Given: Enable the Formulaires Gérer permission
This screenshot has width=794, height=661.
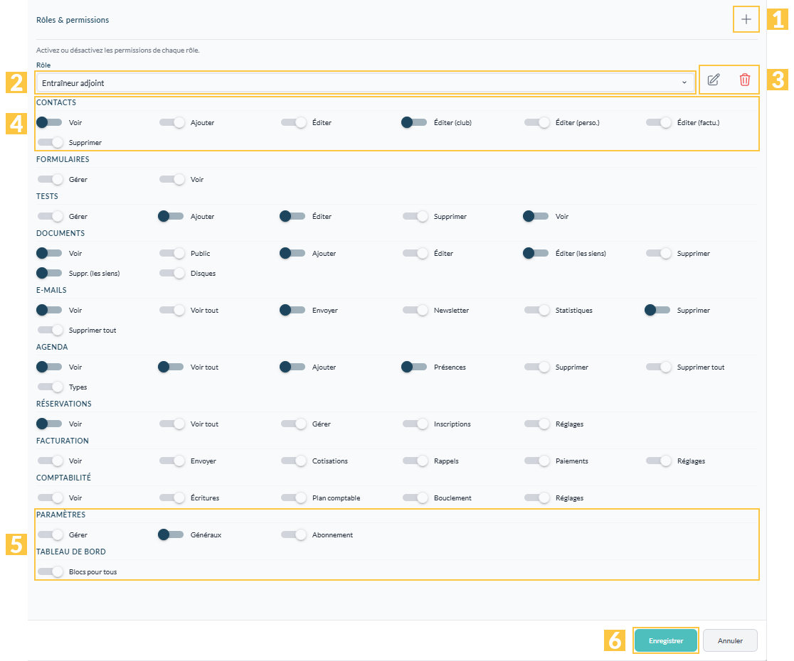Looking at the screenshot, I should (x=50, y=180).
